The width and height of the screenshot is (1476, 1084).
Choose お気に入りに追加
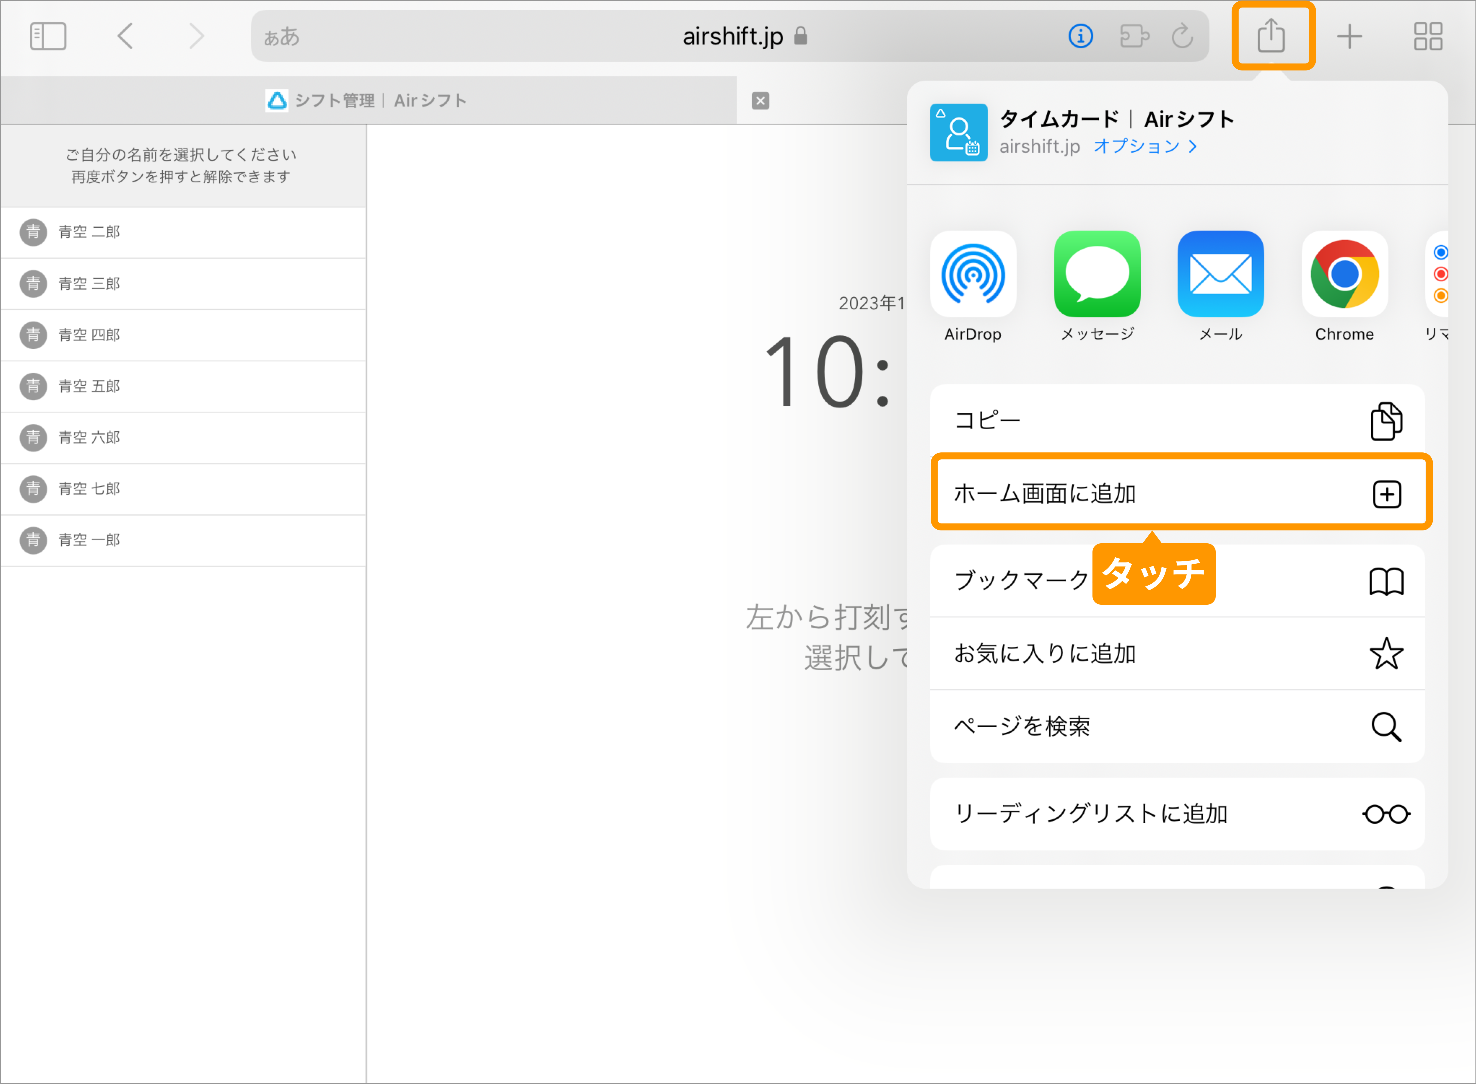[1177, 654]
